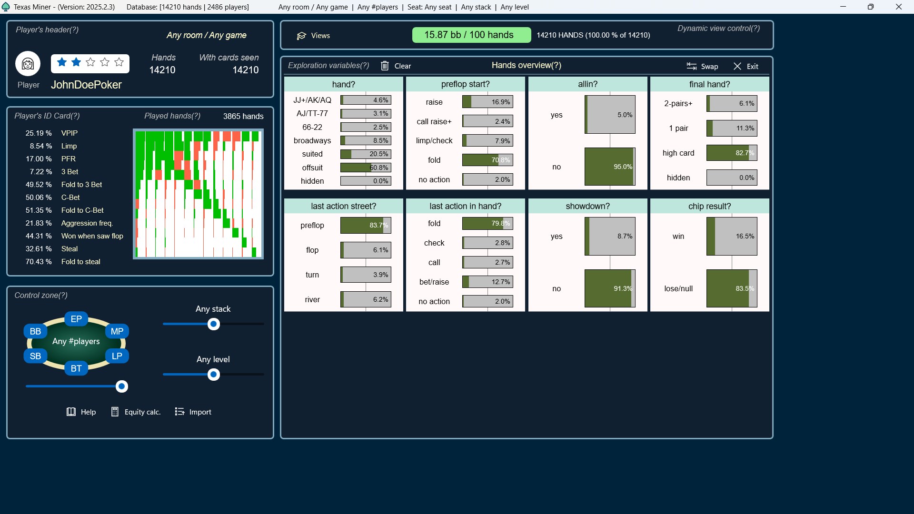Toggle the LP seat position
Viewport: 914px width, 514px height.
coord(117,356)
